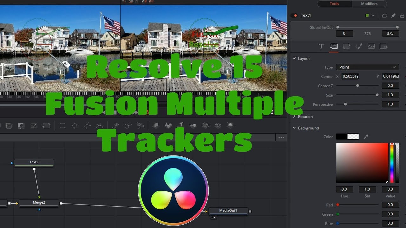Click the Sat value field showing 1.0
This screenshot has width=406, height=228.
[x=367, y=189]
